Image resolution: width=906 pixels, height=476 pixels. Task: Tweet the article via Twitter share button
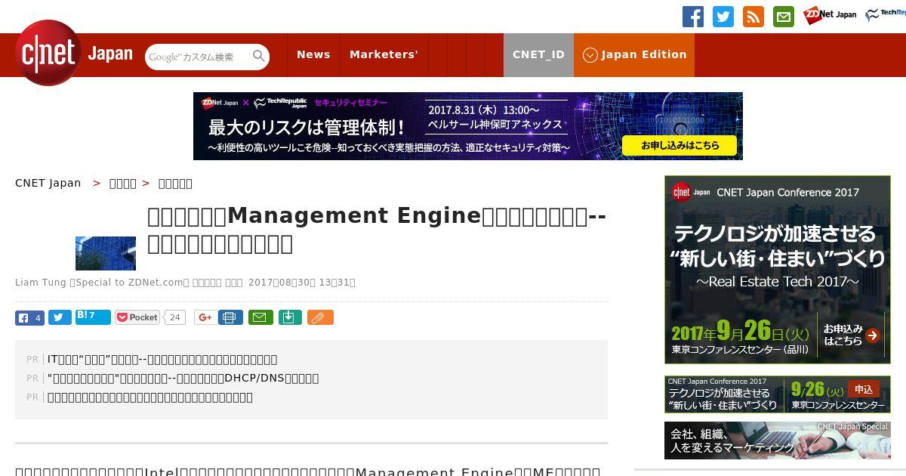[x=60, y=317]
